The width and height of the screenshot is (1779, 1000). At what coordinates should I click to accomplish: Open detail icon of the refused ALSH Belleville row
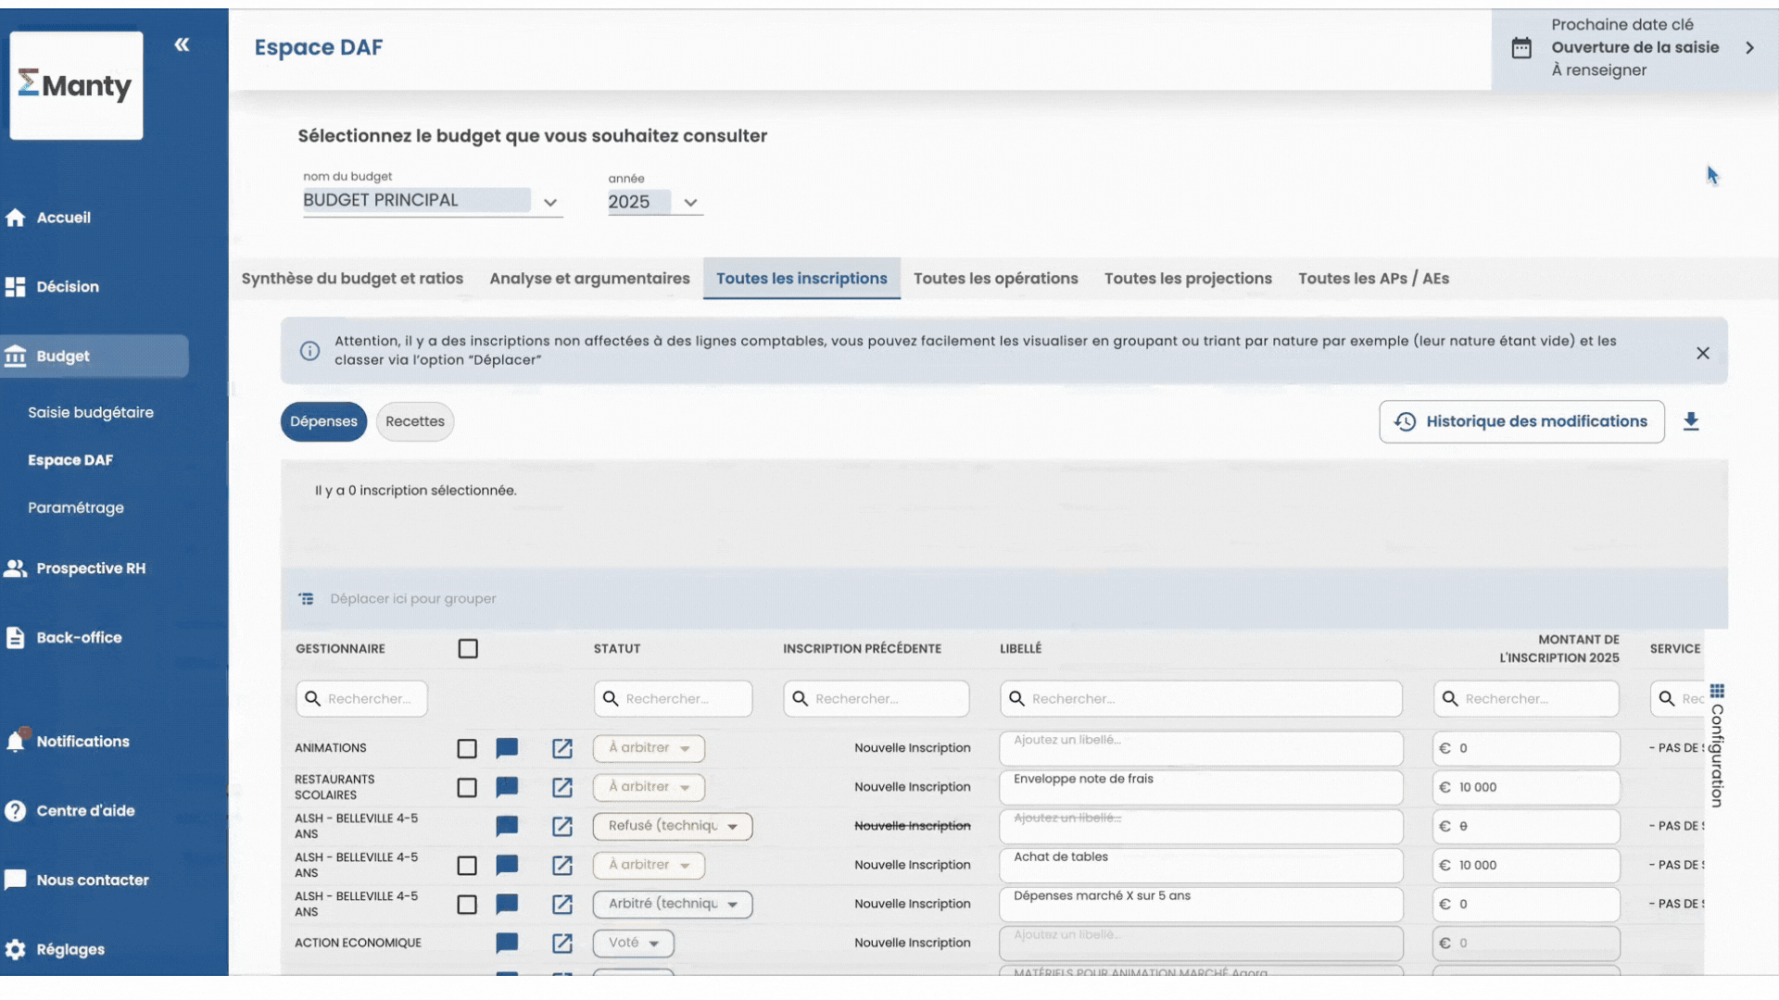(x=562, y=826)
